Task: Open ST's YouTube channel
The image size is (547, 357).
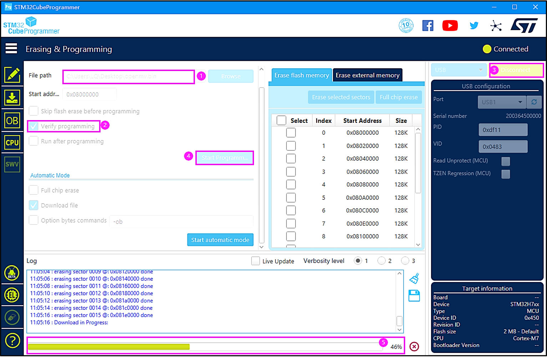Action: coord(450,26)
